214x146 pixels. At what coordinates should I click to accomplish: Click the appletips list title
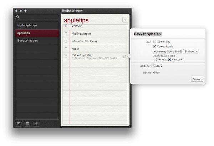(76, 20)
